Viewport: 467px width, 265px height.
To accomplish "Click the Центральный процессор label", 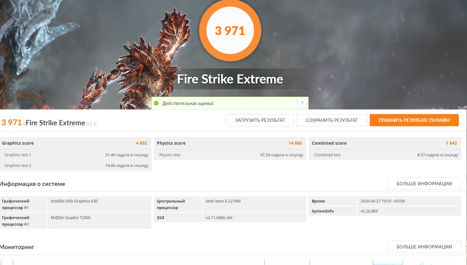I will coord(171,204).
